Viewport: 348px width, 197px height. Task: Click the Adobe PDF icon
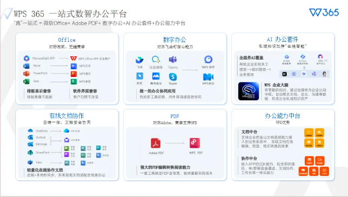coord(156,143)
